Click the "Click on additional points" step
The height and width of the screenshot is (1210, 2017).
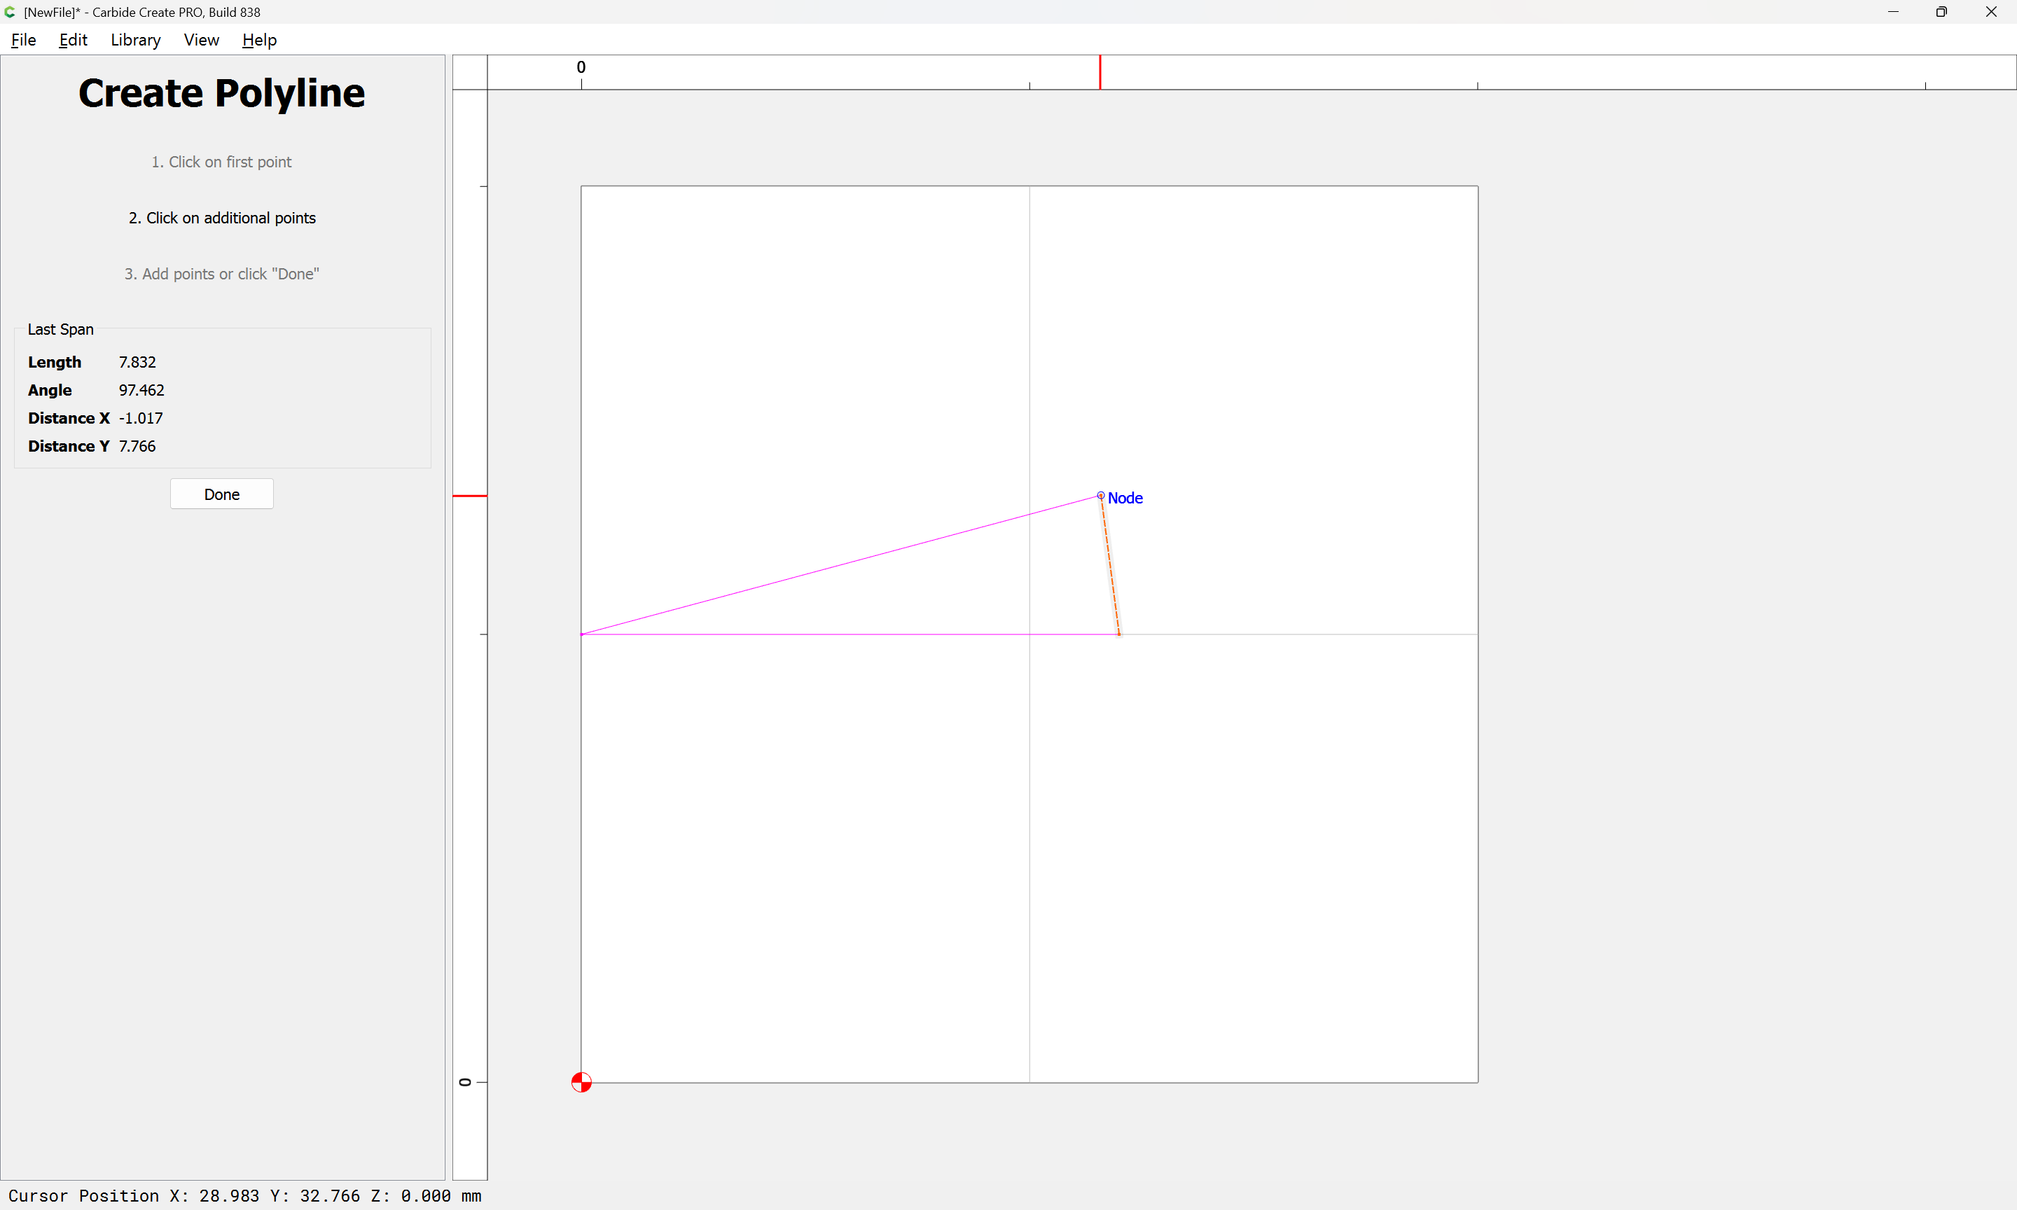tap(222, 218)
